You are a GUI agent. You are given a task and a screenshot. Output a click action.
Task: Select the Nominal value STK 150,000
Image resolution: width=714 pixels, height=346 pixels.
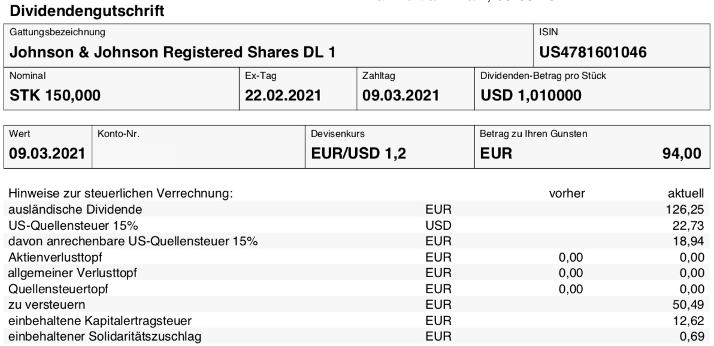coord(55,95)
